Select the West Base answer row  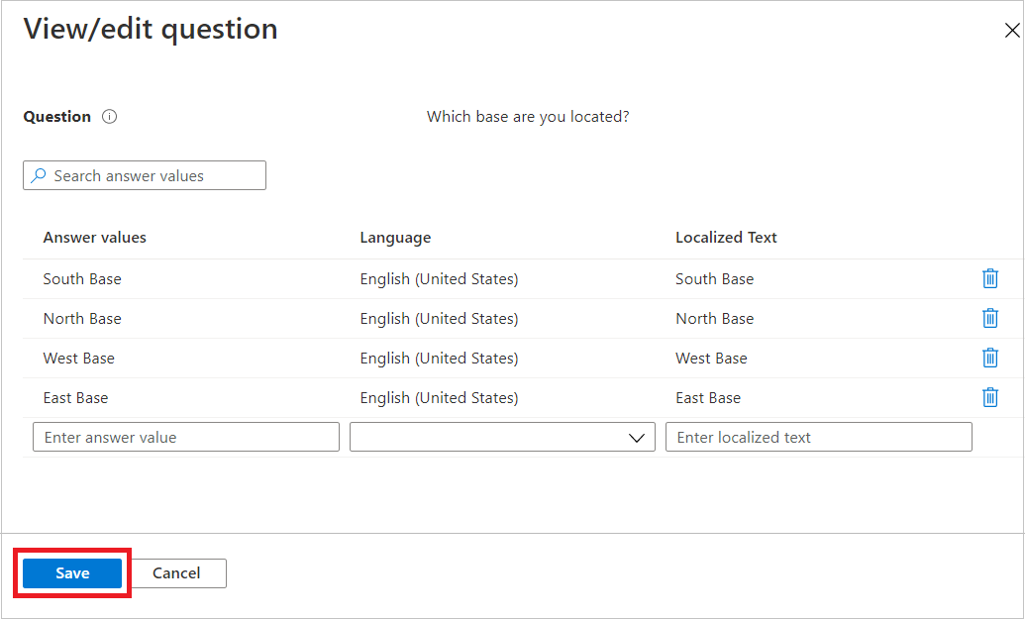point(77,358)
